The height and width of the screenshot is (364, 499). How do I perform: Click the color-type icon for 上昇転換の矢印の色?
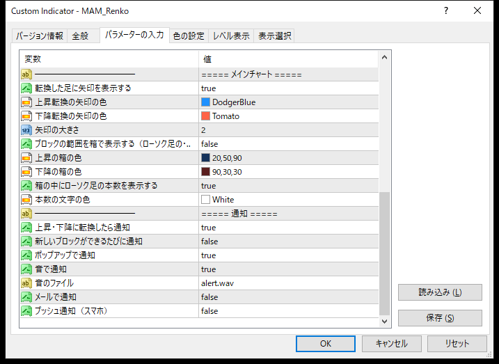(x=26, y=102)
